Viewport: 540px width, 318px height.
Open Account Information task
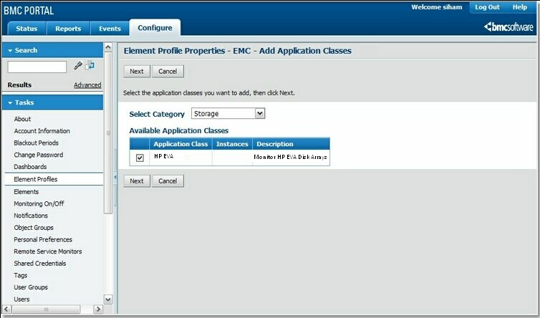tap(42, 131)
